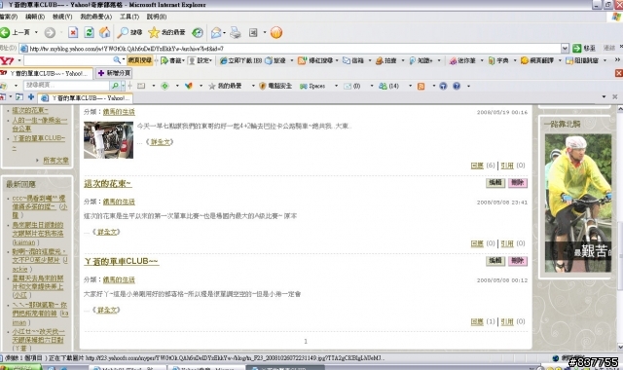The image size is (623, 370).
Task: Open the History clock icon
Action: click(198, 32)
